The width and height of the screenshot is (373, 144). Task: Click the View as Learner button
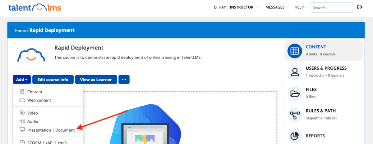pyautogui.click(x=96, y=80)
